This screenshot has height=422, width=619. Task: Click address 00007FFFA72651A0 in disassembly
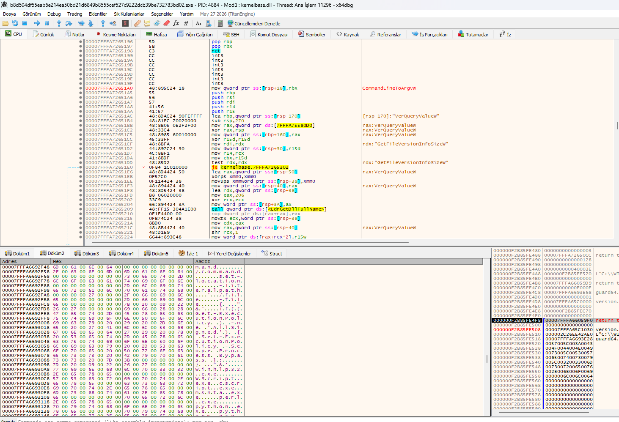109,88
